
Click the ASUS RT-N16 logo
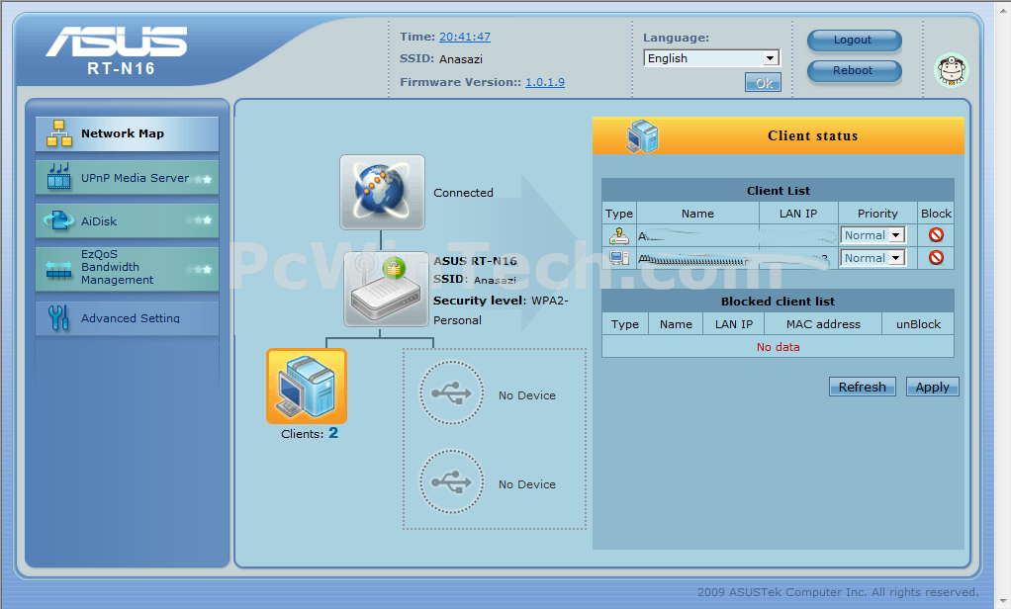[118, 50]
